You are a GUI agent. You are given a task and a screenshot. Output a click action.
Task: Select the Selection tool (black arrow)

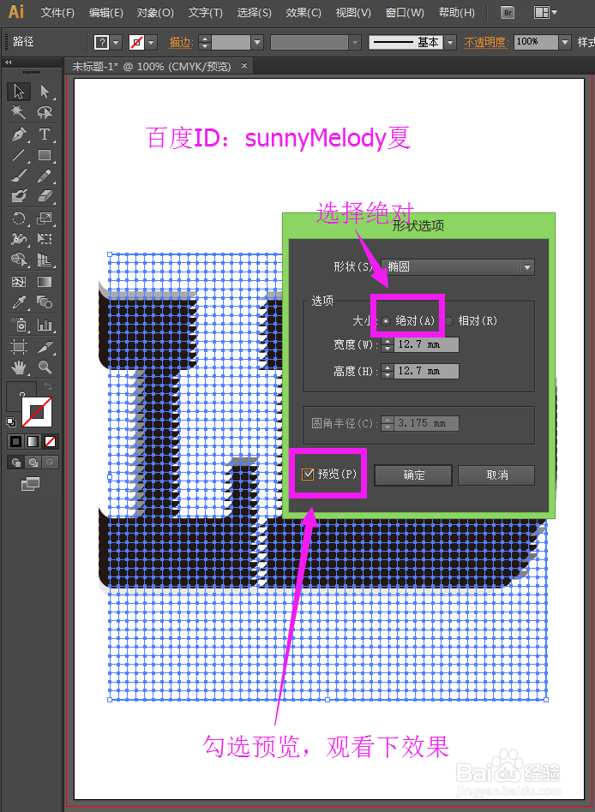(19, 92)
